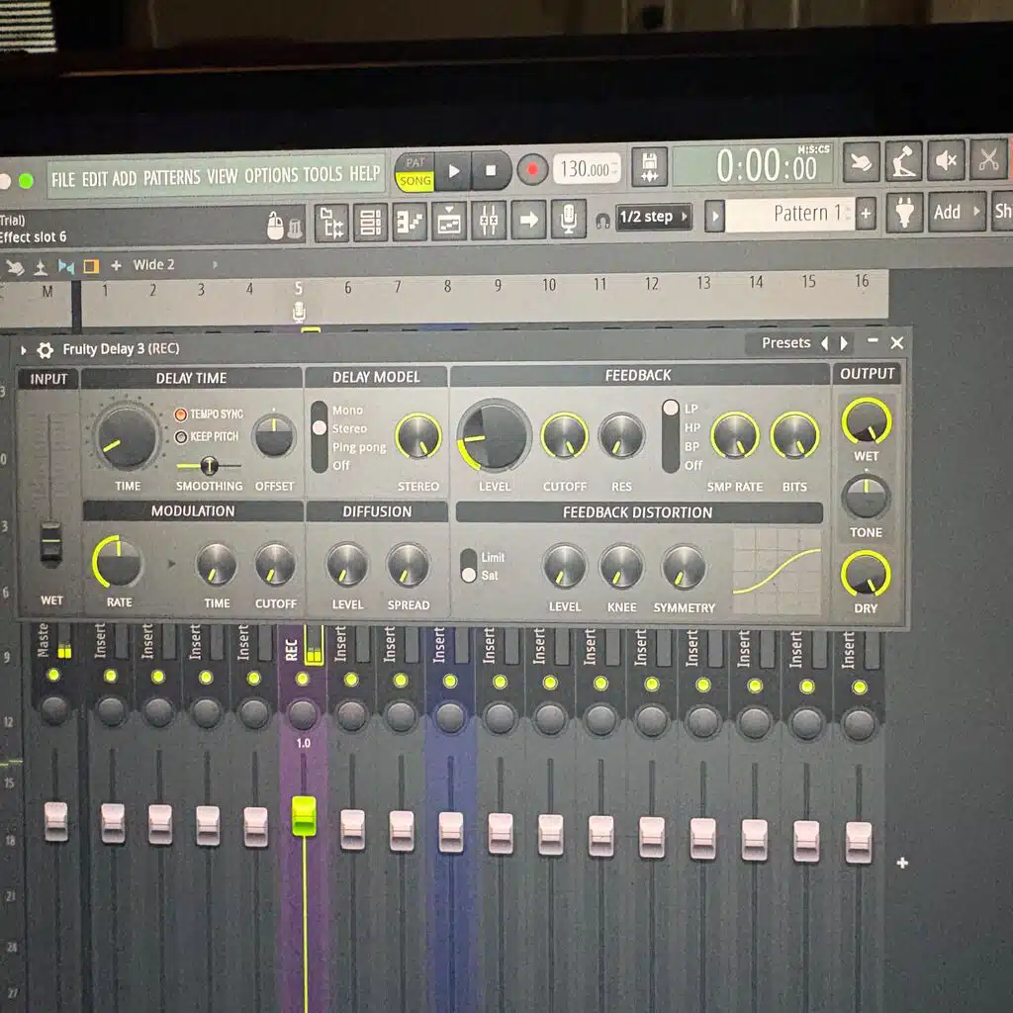Expand the Fruity Delay 3 plugin menu arrow
The width and height of the screenshot is (1013, 1013).
pyautogui.click(x=24, y=350)
